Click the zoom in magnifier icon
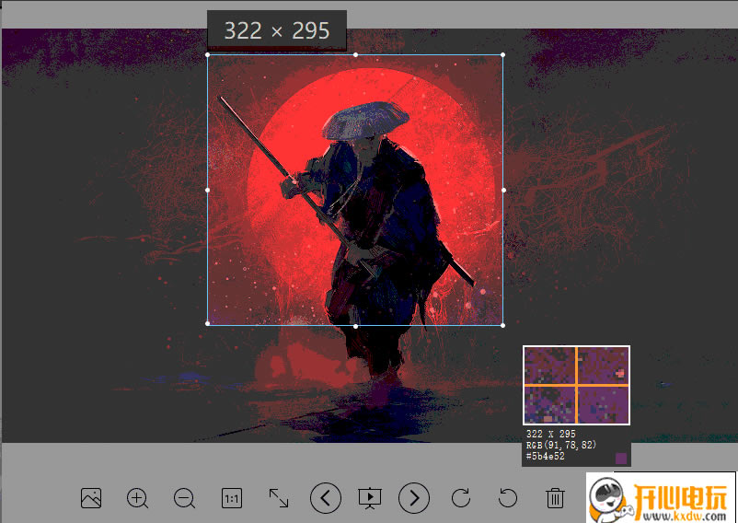The width and height of the screenshot is (738, 523). [137, 498]
